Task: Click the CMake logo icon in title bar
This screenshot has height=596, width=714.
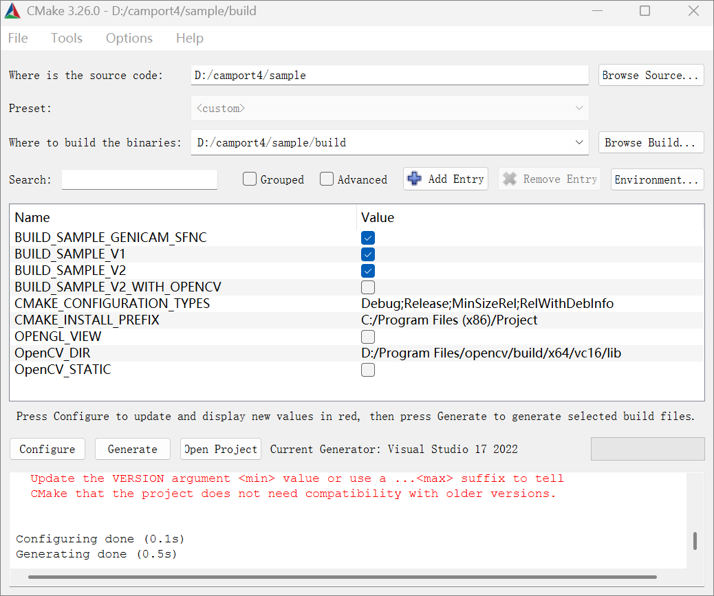Action: point(12,11)
